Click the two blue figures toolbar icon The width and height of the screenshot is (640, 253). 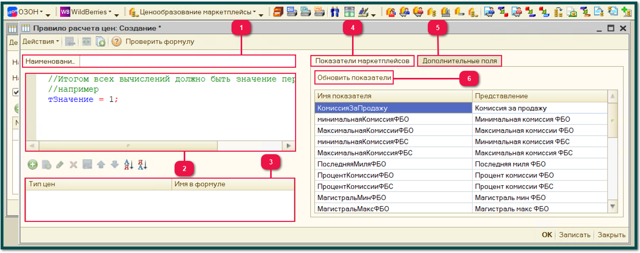[335, 11]
